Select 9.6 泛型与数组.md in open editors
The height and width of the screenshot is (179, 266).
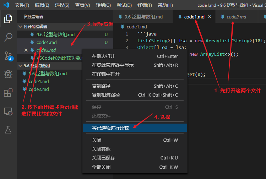point(65,34)
